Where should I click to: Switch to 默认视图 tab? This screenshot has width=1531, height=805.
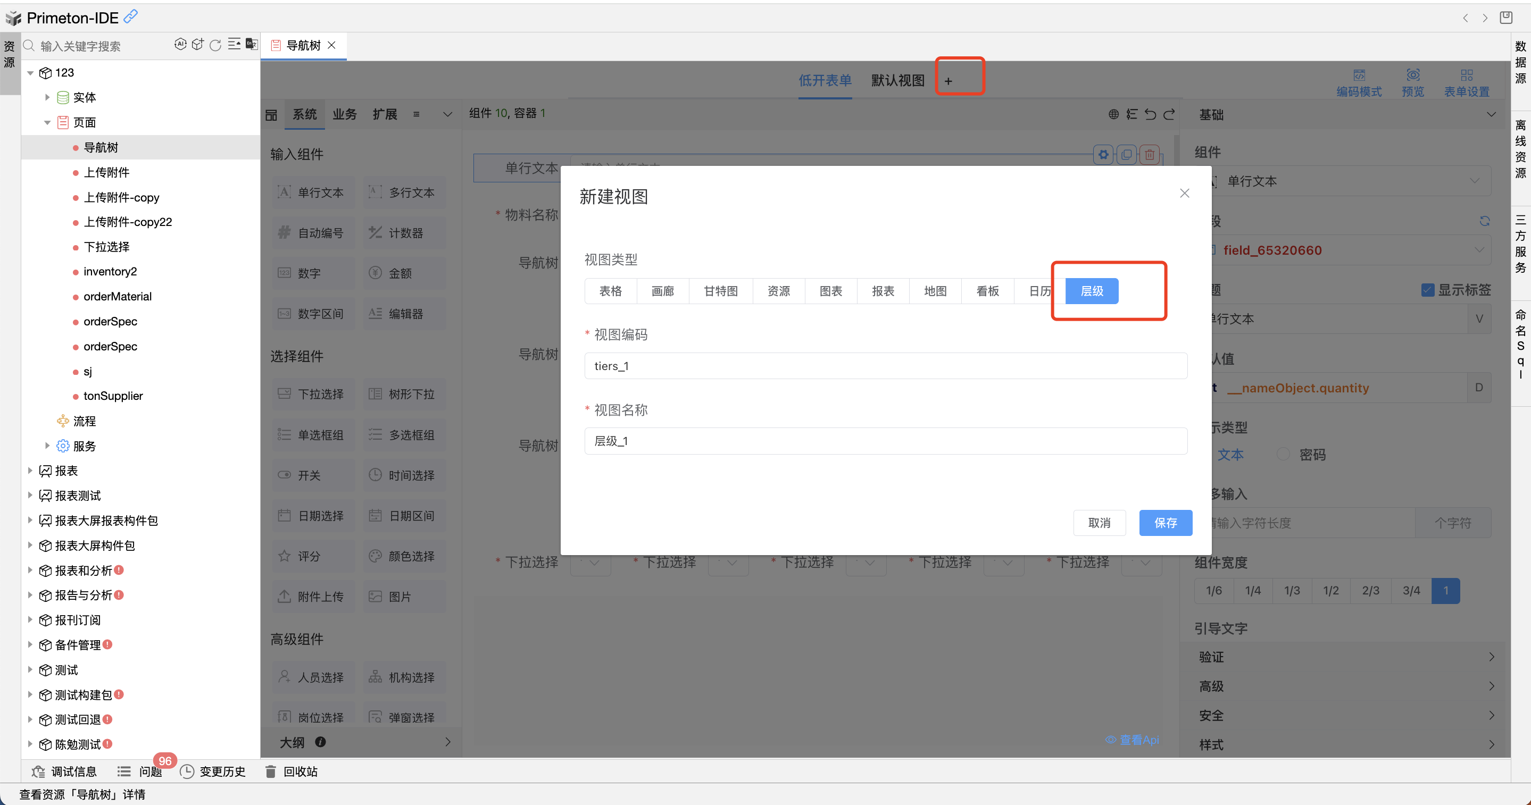tap(897, 80)
